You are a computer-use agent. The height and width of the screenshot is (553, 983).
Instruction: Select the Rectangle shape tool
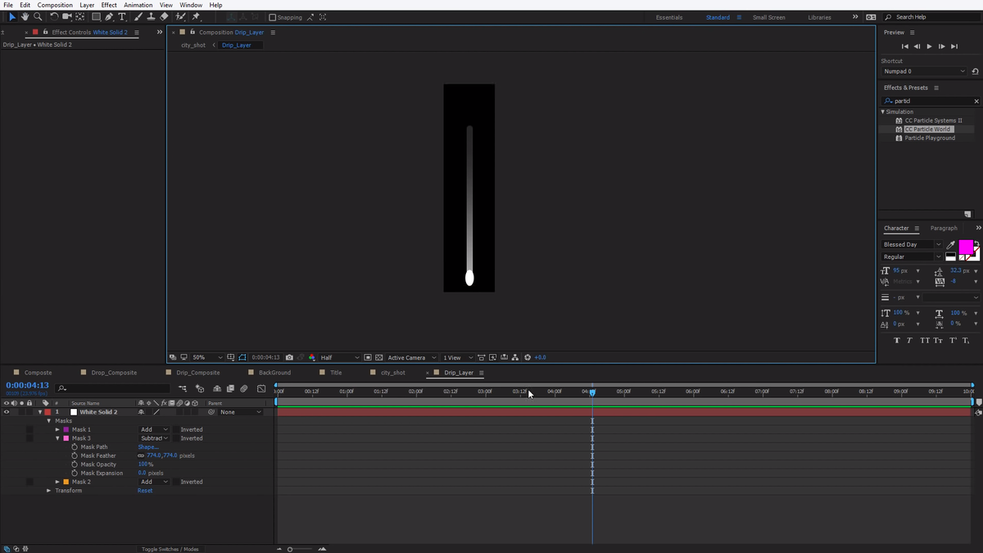coord(96,16)
